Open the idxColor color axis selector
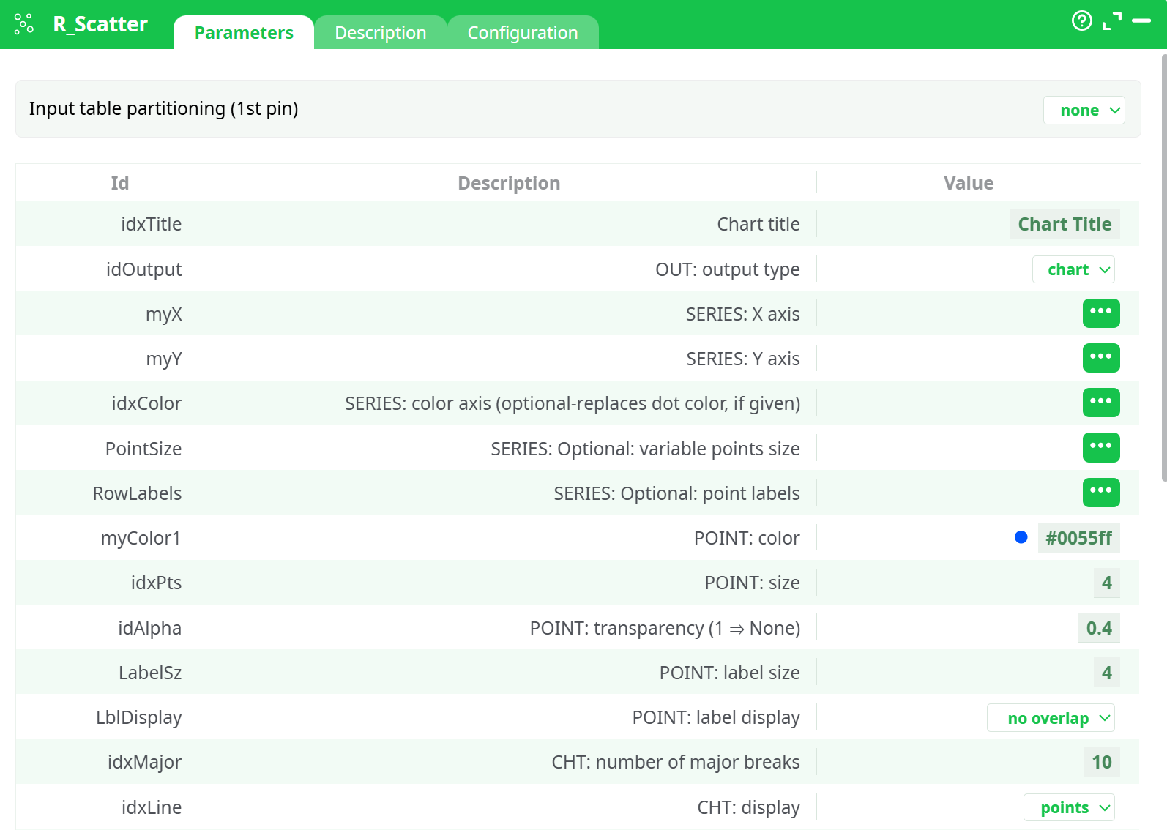 (x=1100, y=403)
